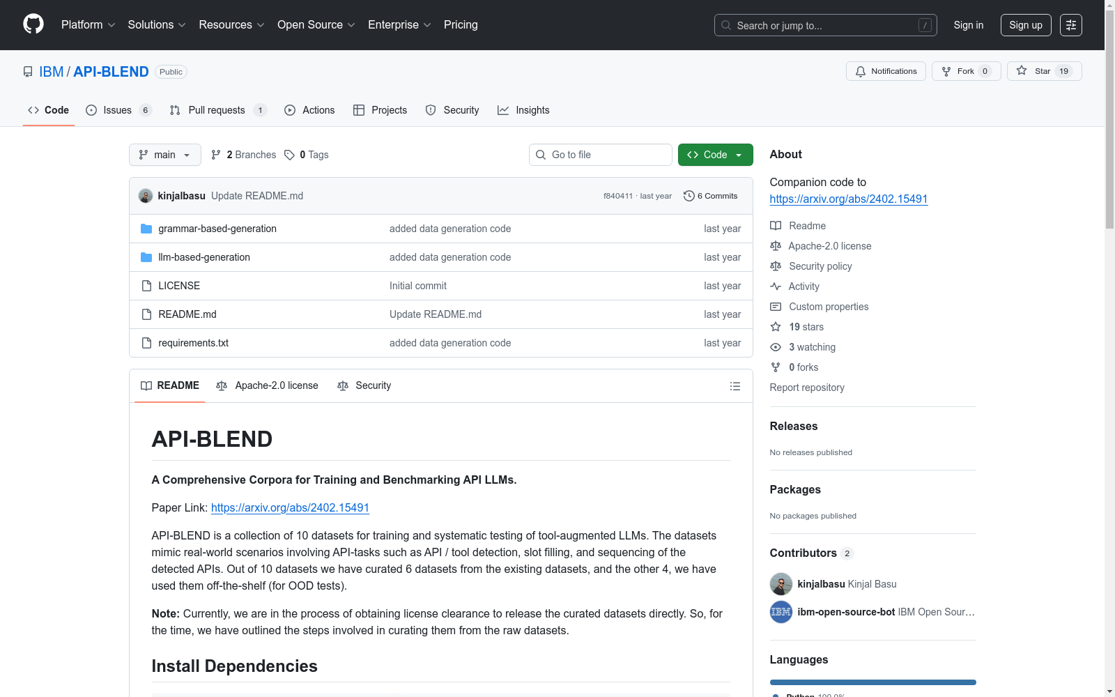Switch to the Issues tab
The width and height of the screenshot is (1115, 697).
(118, 110)
